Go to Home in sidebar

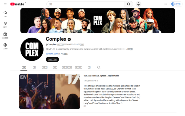coord(5,14)
